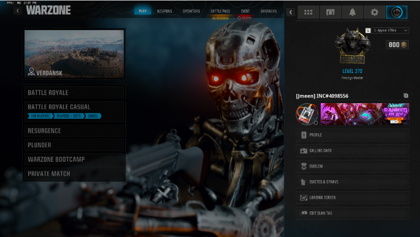Collapse the side panel with left chevron
Image resolution: width=420 pixels, height=237 pixels.
(290, 12)
